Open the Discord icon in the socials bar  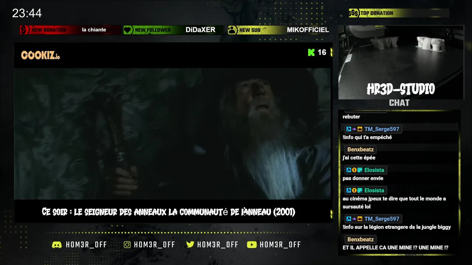pos(57,245)
